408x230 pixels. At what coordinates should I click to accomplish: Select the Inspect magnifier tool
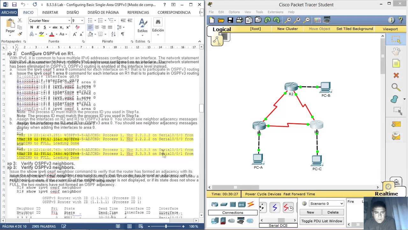[x=396, y=87]
